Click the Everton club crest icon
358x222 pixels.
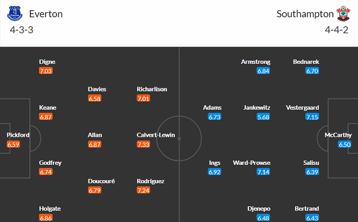coord(15,14)
